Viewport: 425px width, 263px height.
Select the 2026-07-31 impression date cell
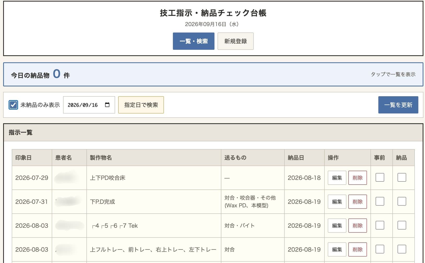[x=32, y=202]
